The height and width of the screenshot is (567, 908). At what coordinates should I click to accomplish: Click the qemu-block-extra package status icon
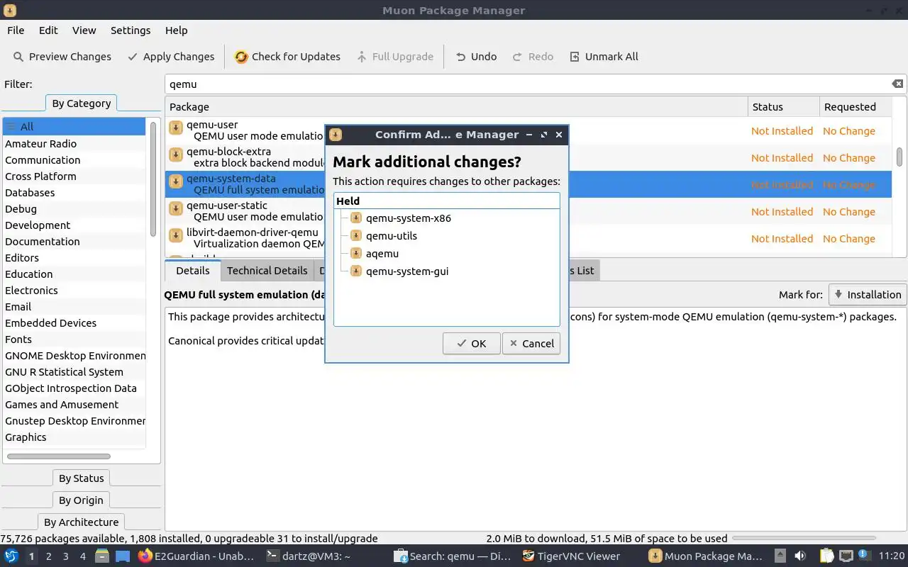[176, 155]
